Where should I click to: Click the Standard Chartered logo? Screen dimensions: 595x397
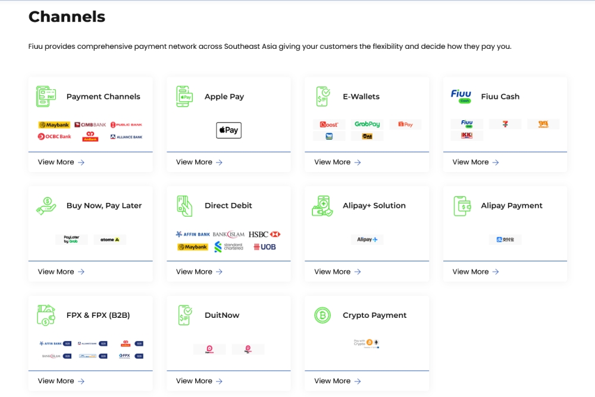[228, 246]
